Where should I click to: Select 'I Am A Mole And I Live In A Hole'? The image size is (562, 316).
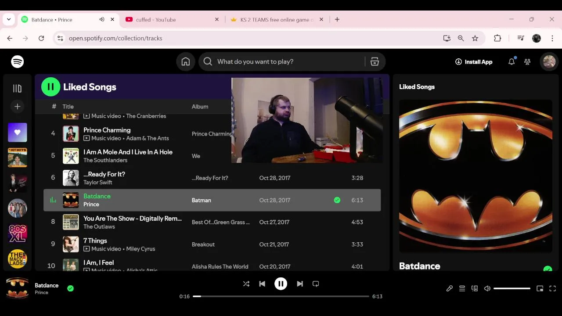click(128, 152)
